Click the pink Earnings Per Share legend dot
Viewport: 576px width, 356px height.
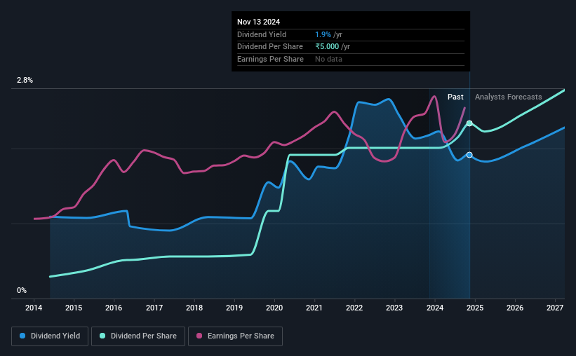(199, 336)
